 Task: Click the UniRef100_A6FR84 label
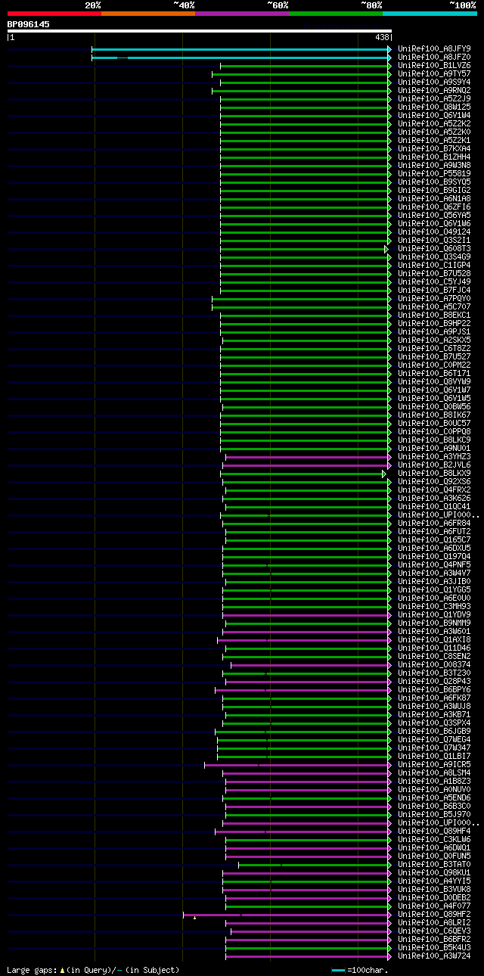click(x=434, y=524)
